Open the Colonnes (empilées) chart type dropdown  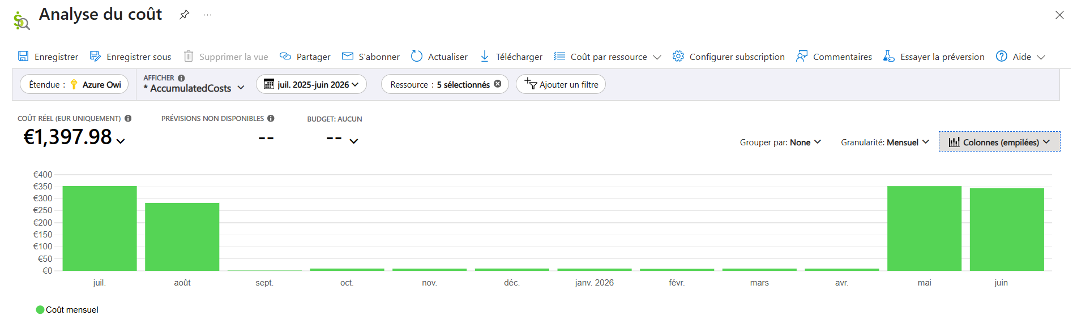[x=999, y=142]
